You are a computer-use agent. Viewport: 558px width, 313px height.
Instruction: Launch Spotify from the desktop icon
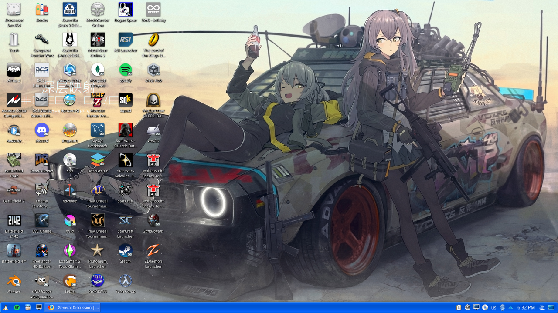click(126, 70)
